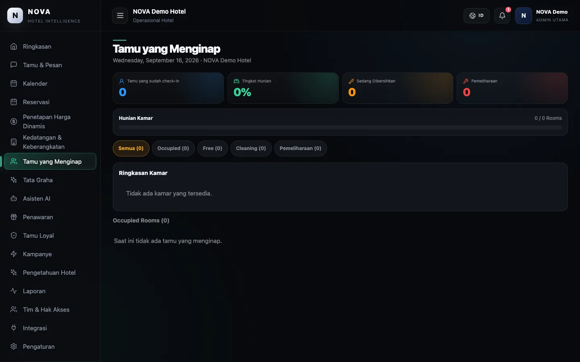Open Kampanye page
Viewport: 580px width, 362px height.
pos(50,254)
